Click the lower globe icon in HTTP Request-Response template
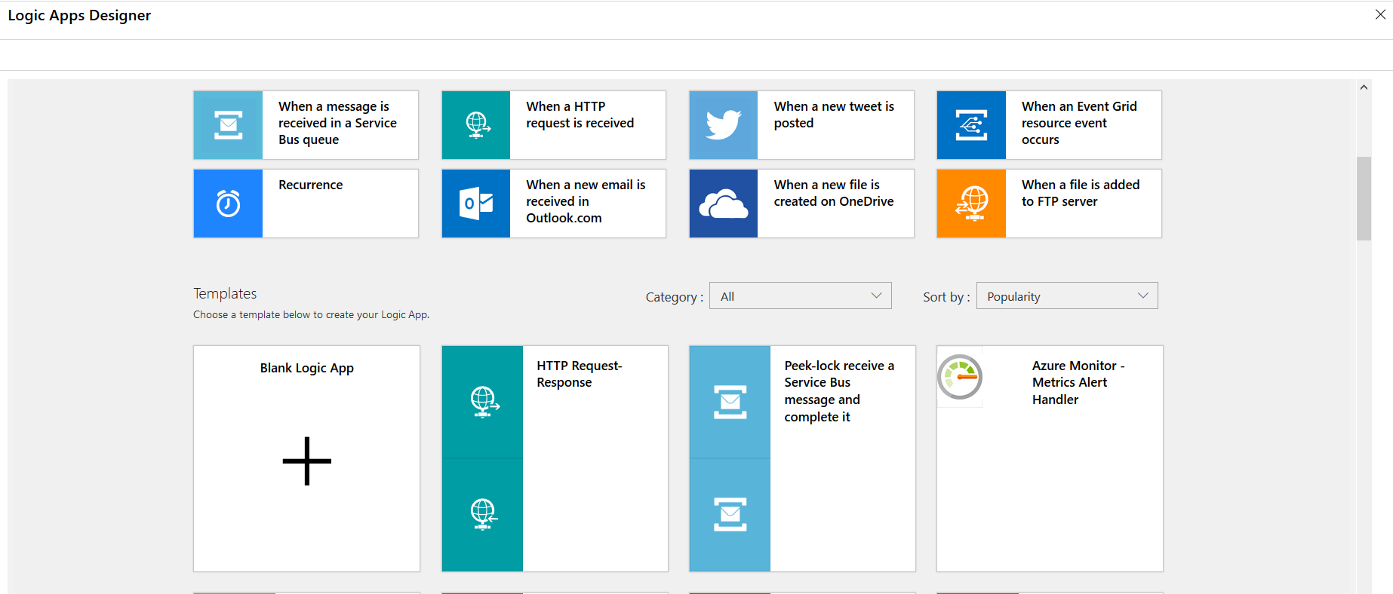The height and width of the screenshot is (594, 1393). coord(482,515)
